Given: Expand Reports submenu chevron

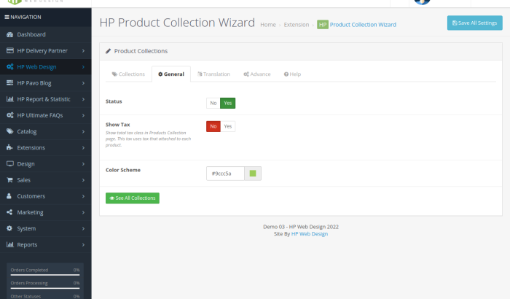Looking at the screenshot, I should coord(83,244).
